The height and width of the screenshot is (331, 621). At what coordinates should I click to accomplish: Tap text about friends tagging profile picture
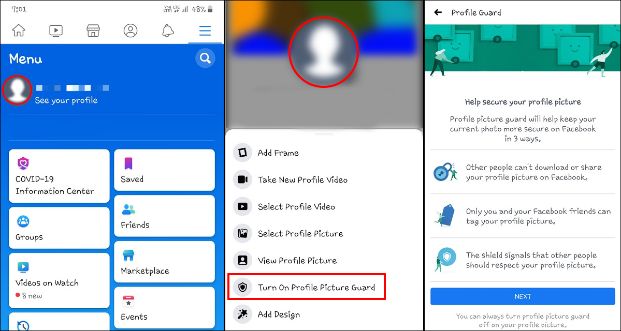click(x=538, y=216)
